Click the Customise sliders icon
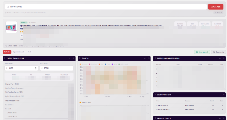Image resolution: width=227 pixels, height=120 pixels. pos(214,52)
